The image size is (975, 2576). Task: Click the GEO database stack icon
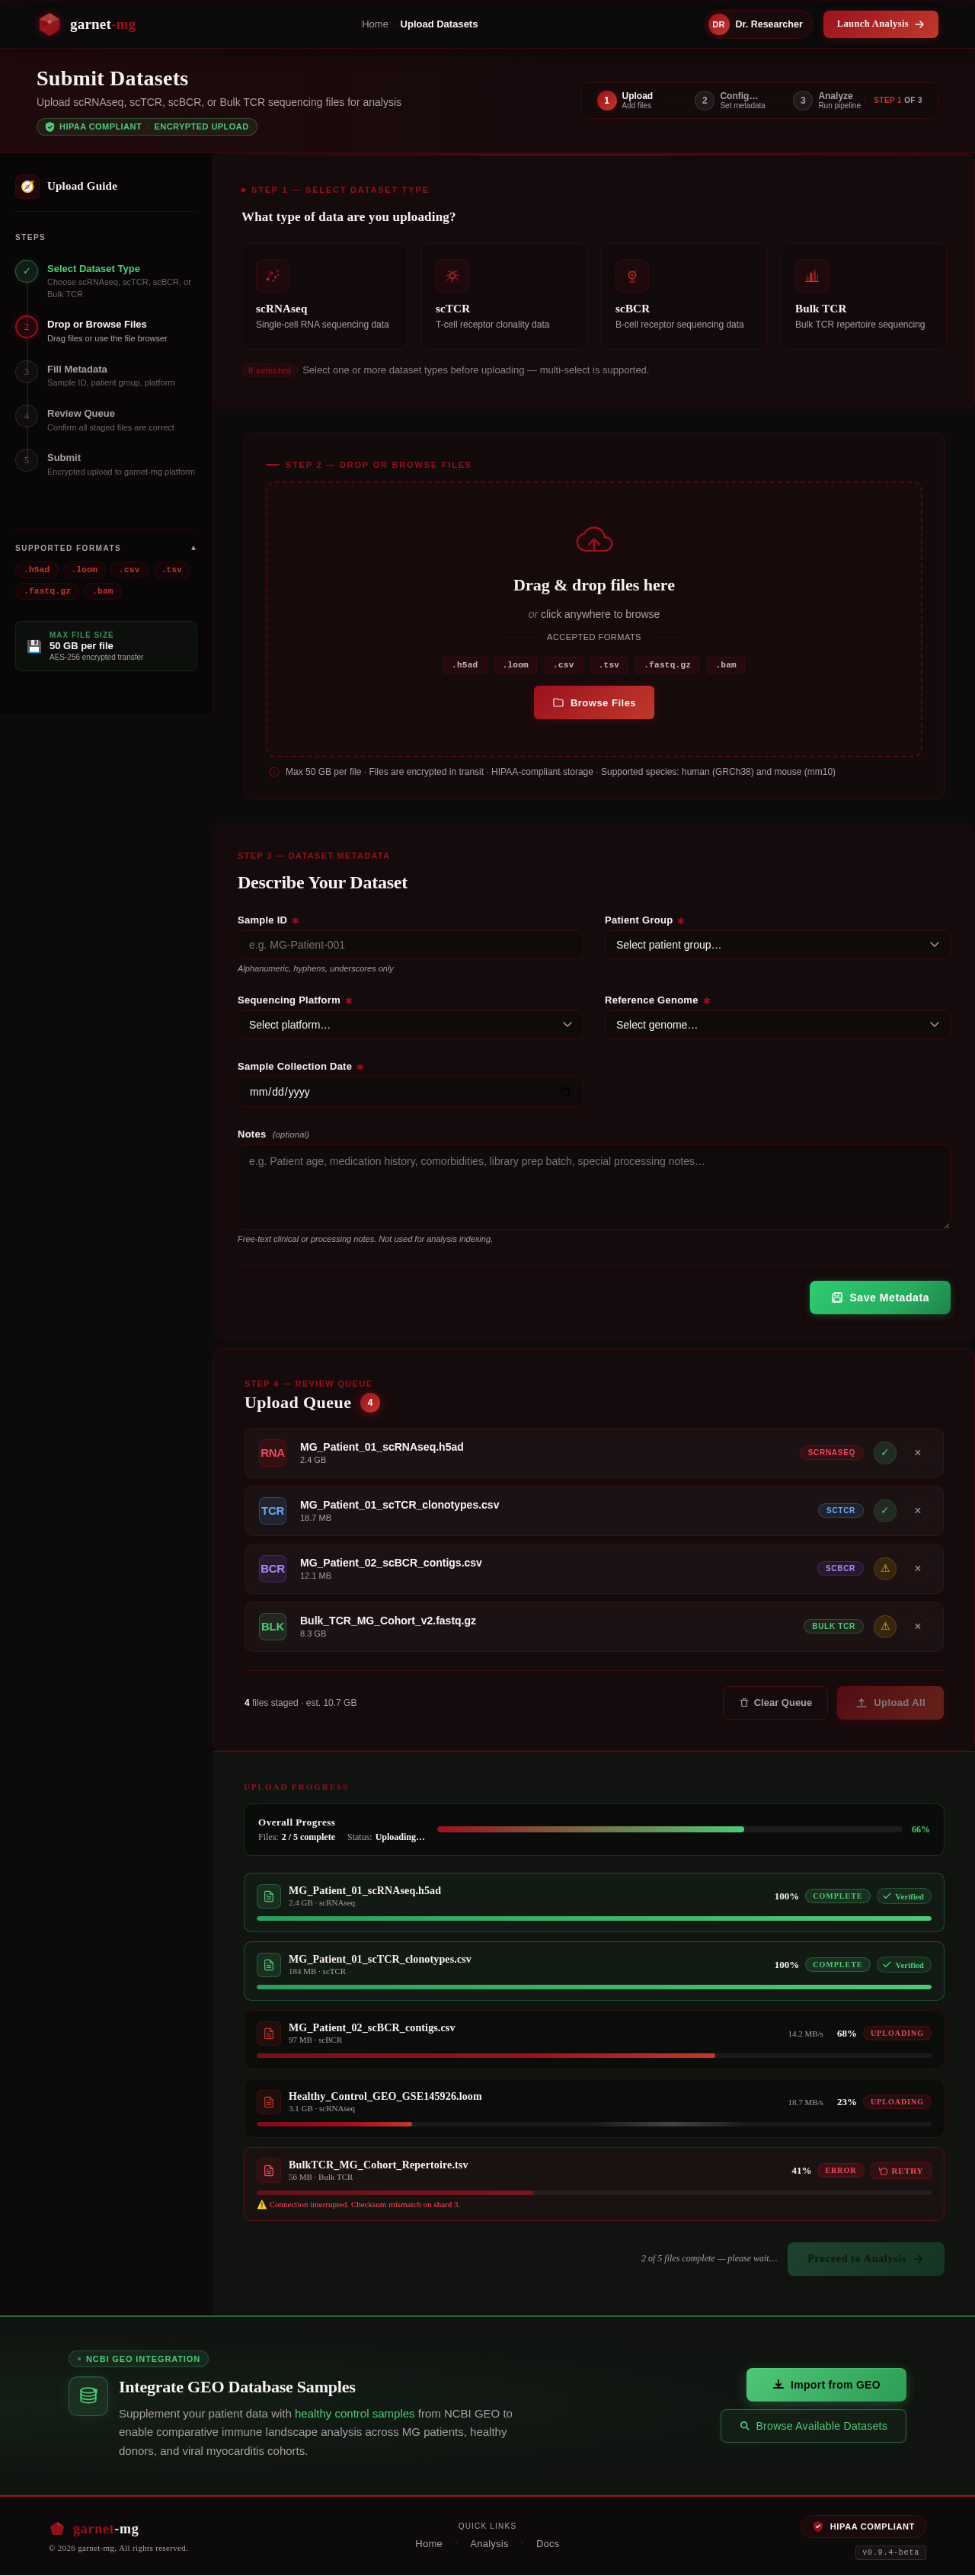pyautogui.click(x=88, y=2396)
